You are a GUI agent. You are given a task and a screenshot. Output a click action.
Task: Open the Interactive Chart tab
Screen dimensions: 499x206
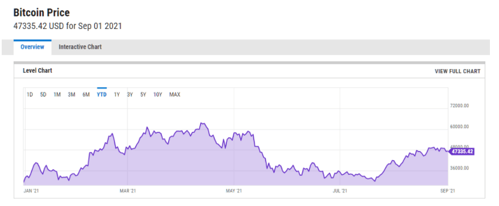click(80, 47)
